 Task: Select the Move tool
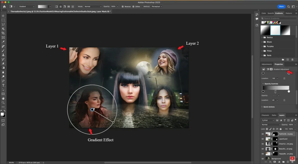[x=3, y=16]
